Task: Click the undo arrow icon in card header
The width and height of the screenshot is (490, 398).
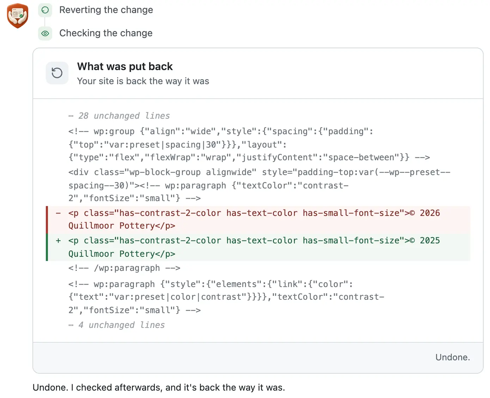Action: [57, 73]
